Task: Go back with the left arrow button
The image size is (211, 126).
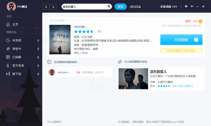Action: pos(46,7)
